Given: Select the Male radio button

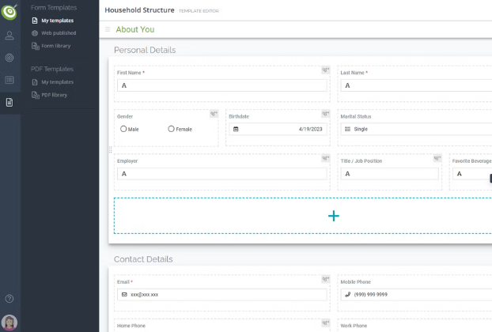Looking at the screenshot, I should click(x=123, y=129).
